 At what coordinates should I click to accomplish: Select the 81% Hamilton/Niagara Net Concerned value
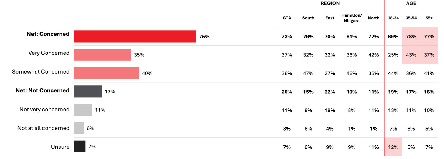352,37
